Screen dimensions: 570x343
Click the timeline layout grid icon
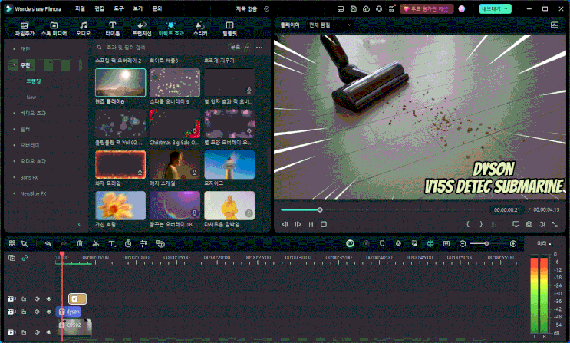(x=12, y=243)
